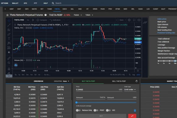Open the Future dropdown

click(x=78, y=15)
